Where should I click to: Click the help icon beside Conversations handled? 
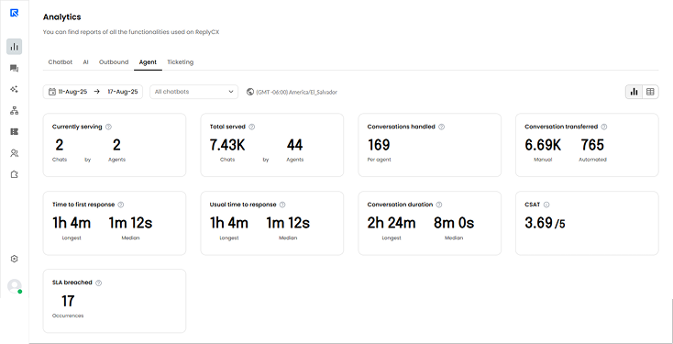[x=442, y=127]
